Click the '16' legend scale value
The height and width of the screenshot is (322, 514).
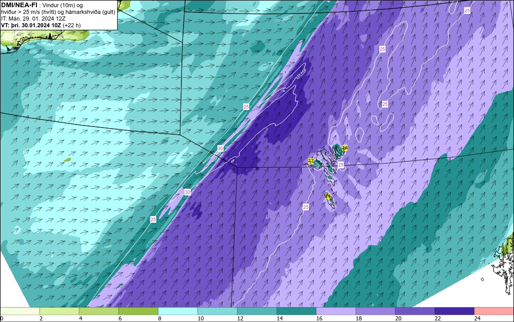(x=319, y=318)
